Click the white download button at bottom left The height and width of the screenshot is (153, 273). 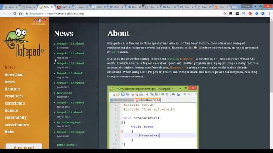pyautogui.click(x=24, y=146)
